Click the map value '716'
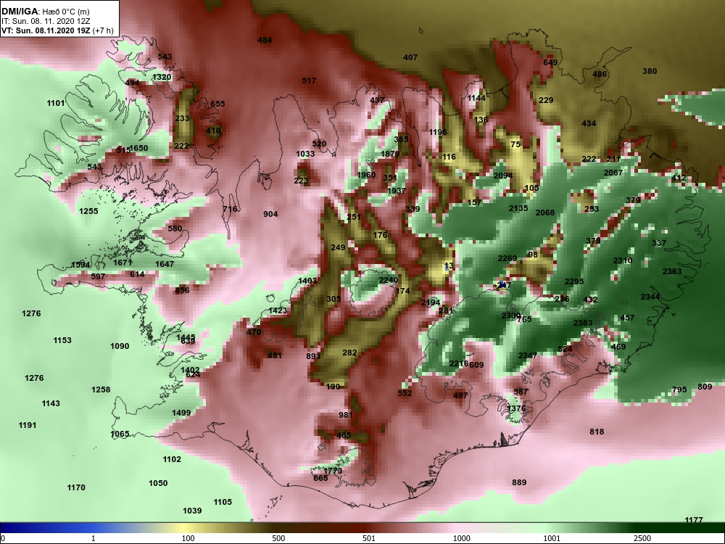The image size is (725, 544). 230,209
